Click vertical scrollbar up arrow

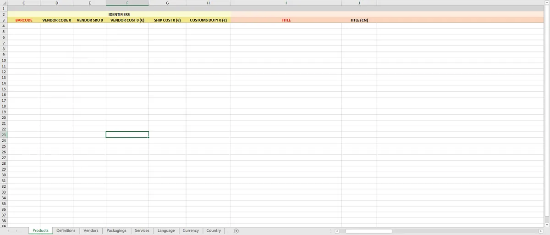point(546,3)
